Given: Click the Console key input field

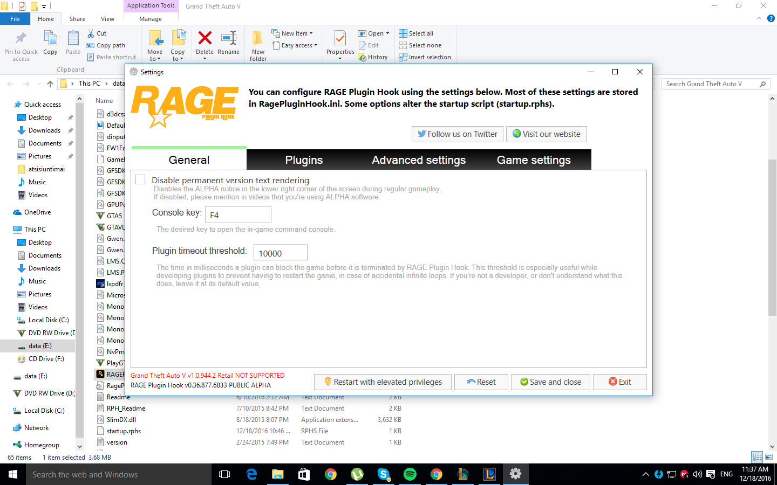Looking at the screenshot, I should 238,214.
